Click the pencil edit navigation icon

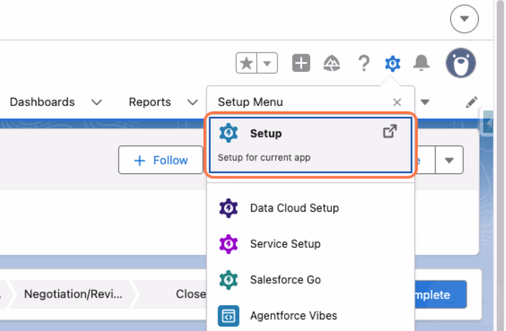[471, 102]
